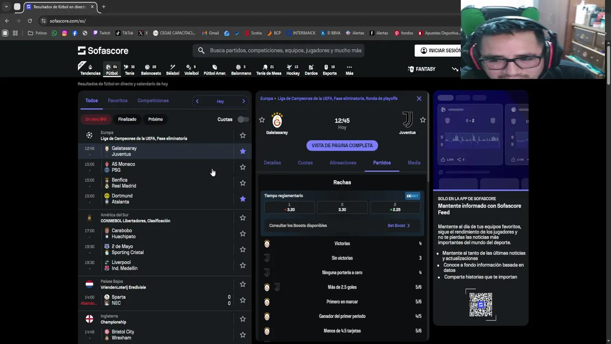Open the TikTok bookmark

(x=124, y=33)
